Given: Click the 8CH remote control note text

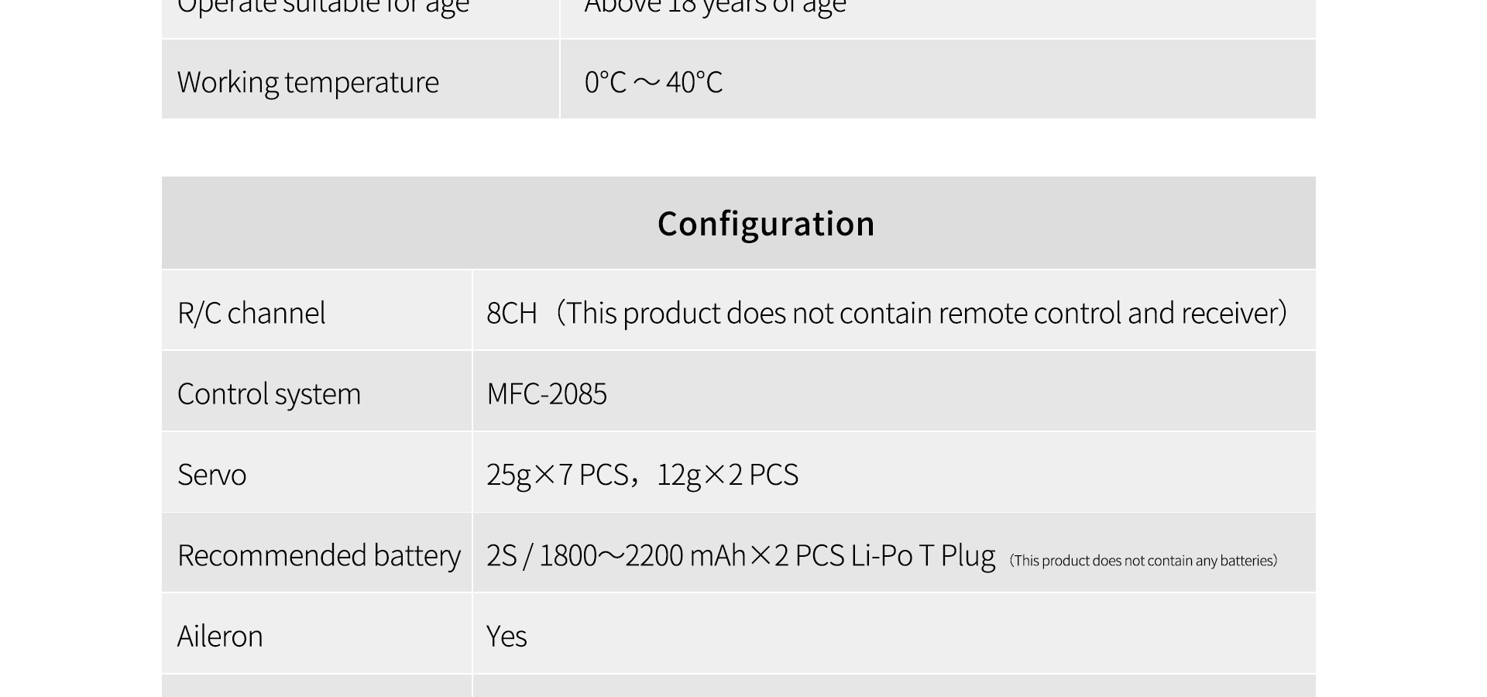Looking at the screenshot, I should (886, 313).
